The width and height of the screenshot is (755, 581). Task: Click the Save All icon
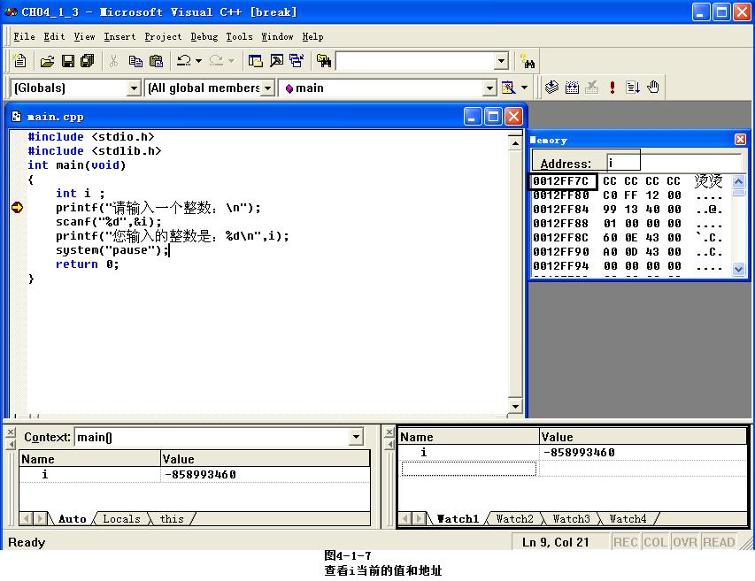[x=87, y=61]
